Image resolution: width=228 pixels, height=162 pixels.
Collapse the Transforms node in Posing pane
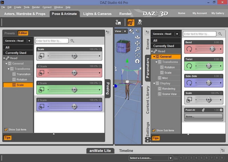(9, 69)
